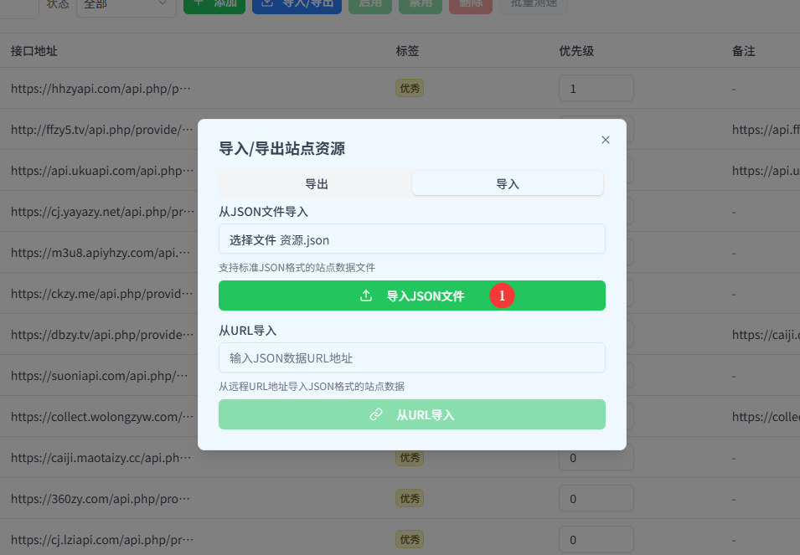This screenshot has height=555, width=800.
Task: Select the 导入 tab
Action: coord(508,181)
